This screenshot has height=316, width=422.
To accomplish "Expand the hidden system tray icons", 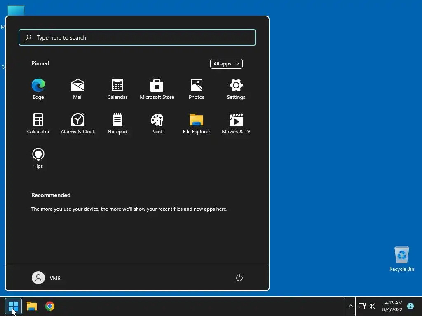I will (x=350, y=306).
